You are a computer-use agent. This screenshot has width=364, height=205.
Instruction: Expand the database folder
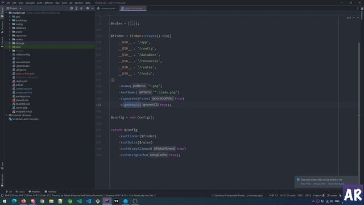pyautogui.click(x=10, y=28)
